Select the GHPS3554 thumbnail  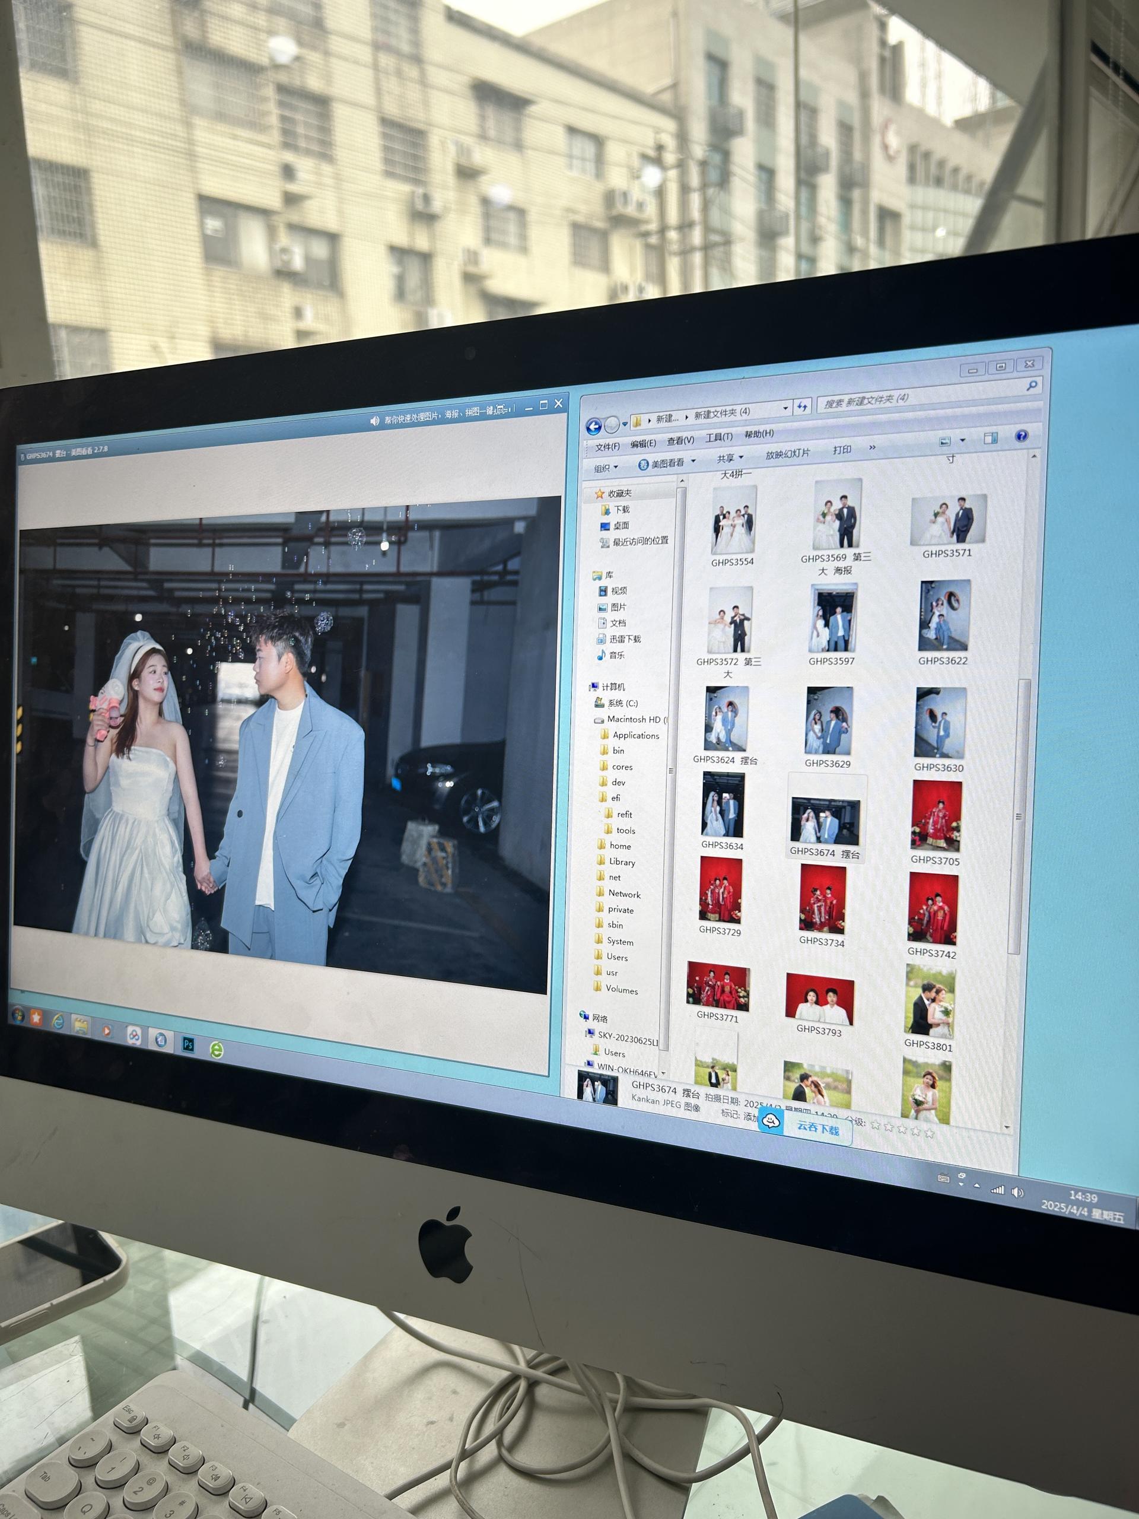(x=733, y=527)
